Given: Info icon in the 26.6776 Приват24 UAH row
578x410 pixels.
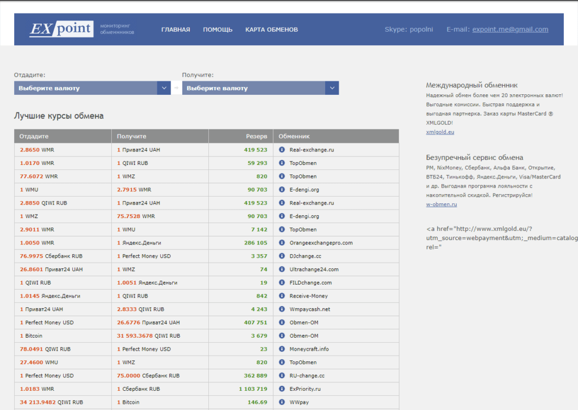Looking at the screenshot, I should (x=282, y=322).
